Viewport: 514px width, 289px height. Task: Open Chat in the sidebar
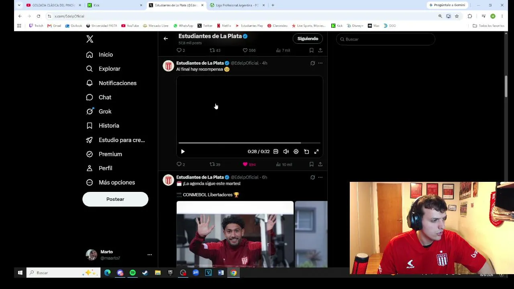point(99,97)
